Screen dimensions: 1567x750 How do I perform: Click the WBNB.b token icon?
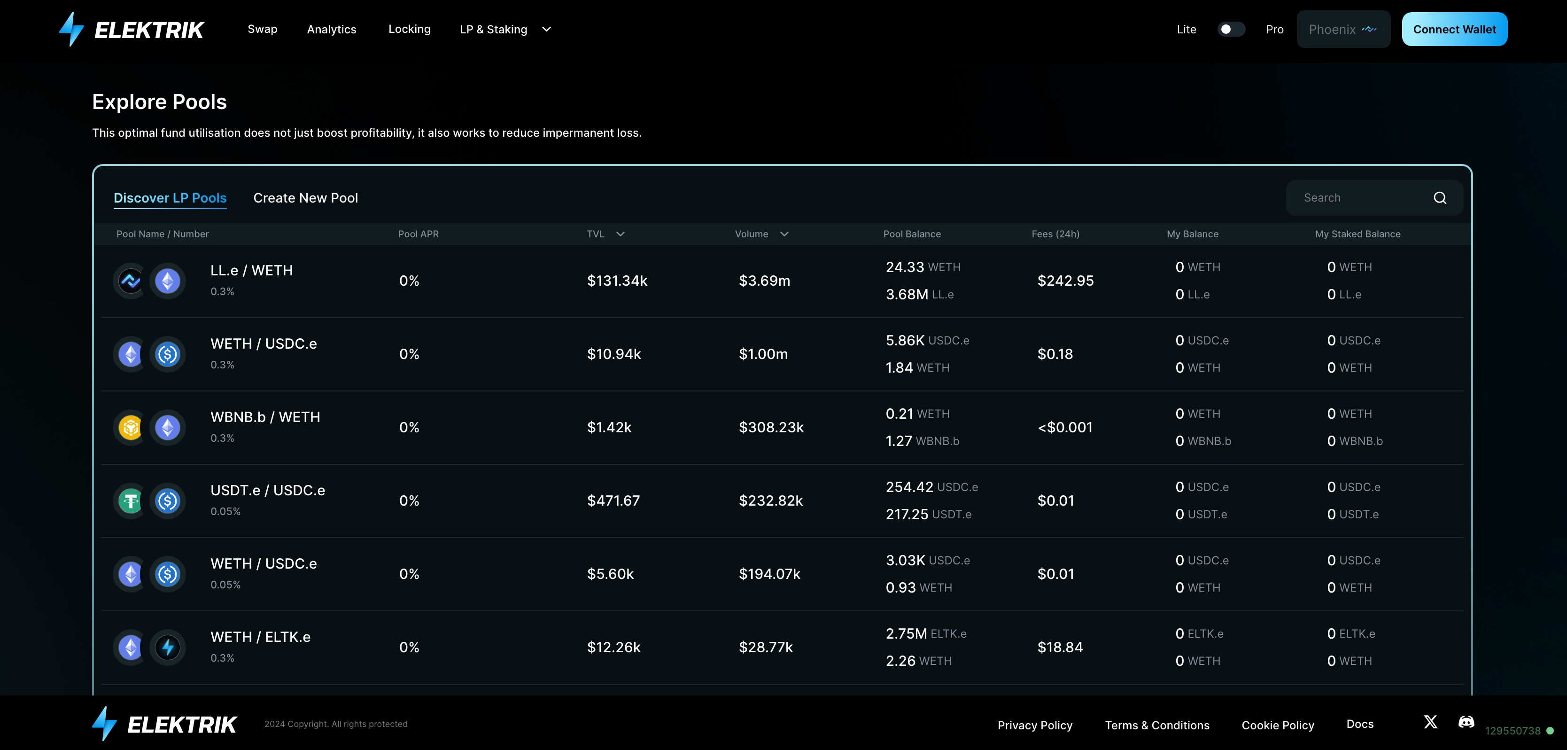tap(130, 427)
